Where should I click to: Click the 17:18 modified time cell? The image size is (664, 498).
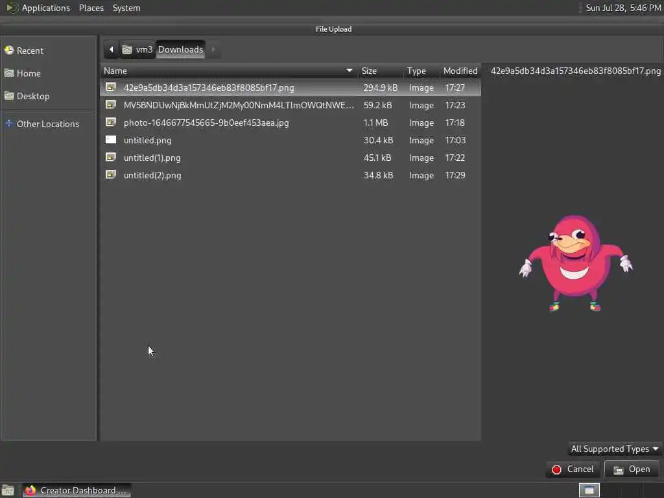tap(455, 123)
